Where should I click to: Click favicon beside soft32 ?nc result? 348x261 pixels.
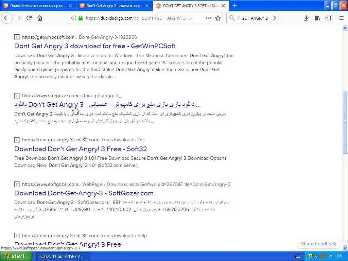point(17,140)
